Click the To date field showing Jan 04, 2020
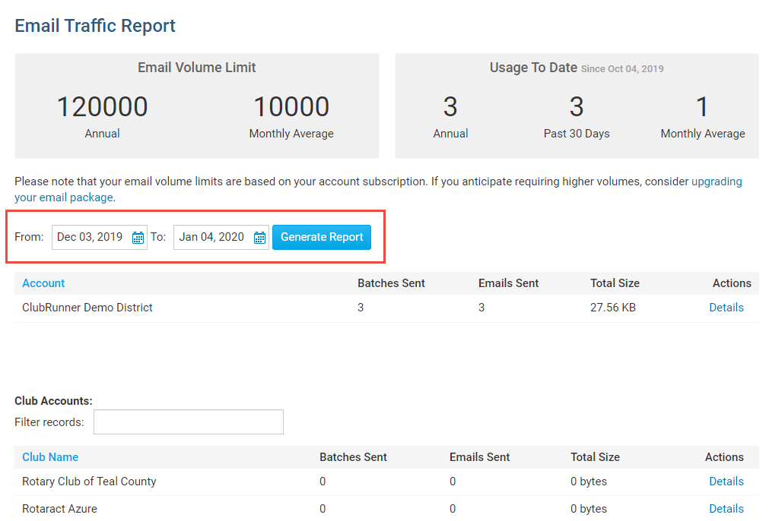The width and height of the screenshot is (769, 521). (211, 237)
